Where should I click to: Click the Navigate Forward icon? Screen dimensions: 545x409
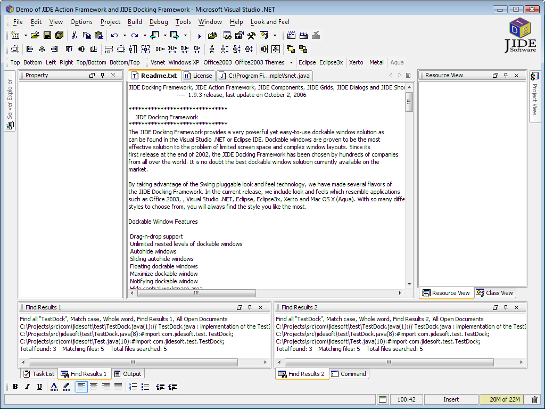[x=175, y=35]
